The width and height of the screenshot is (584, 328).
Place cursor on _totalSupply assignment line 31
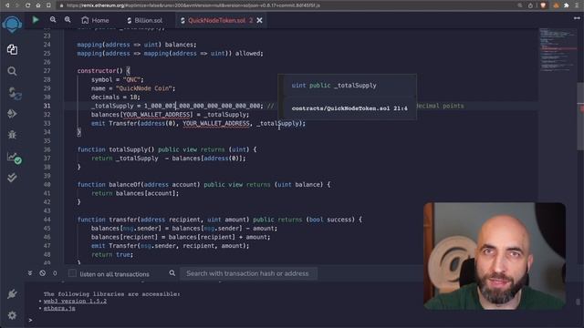pos(176,106)
